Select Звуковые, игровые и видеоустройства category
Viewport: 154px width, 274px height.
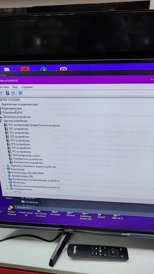pos(33,167)
